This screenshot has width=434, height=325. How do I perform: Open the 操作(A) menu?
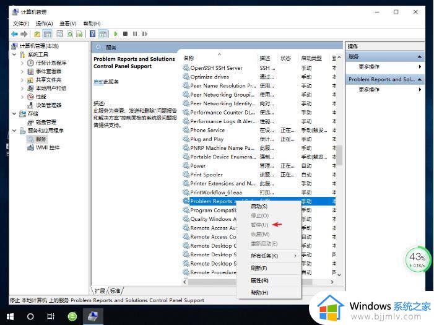(45, 24)
